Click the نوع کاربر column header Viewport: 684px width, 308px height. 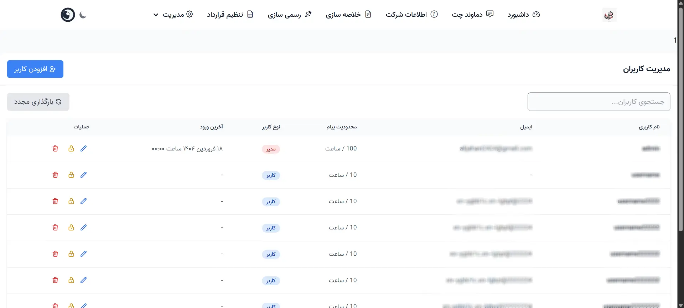pos(271,127)
